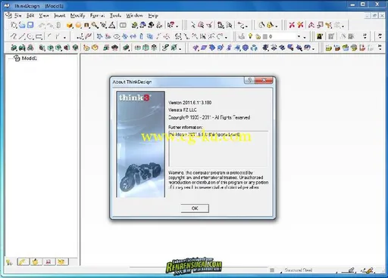Select the polyline tool left of Line tool
Viewport: 388px width, 278px height.
click(14, 37)
